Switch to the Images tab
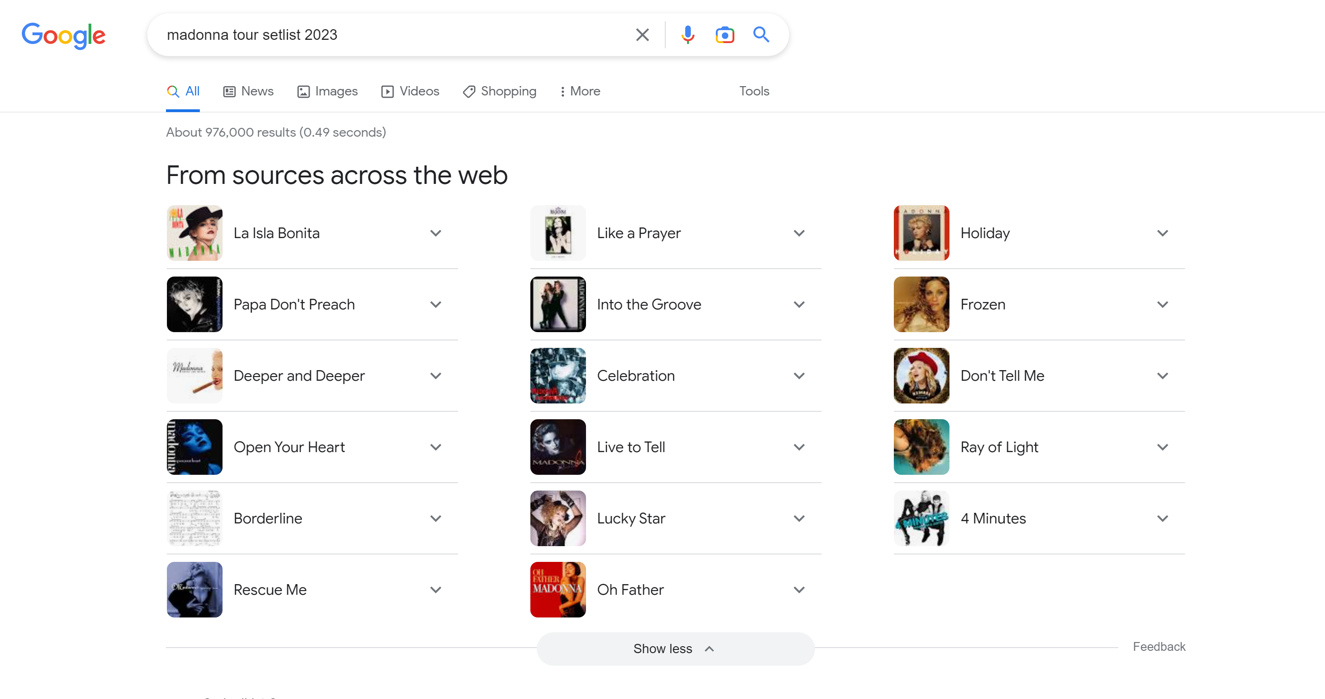The width and height of the screenshot is (1325, 699). click(x=328, y=92)
